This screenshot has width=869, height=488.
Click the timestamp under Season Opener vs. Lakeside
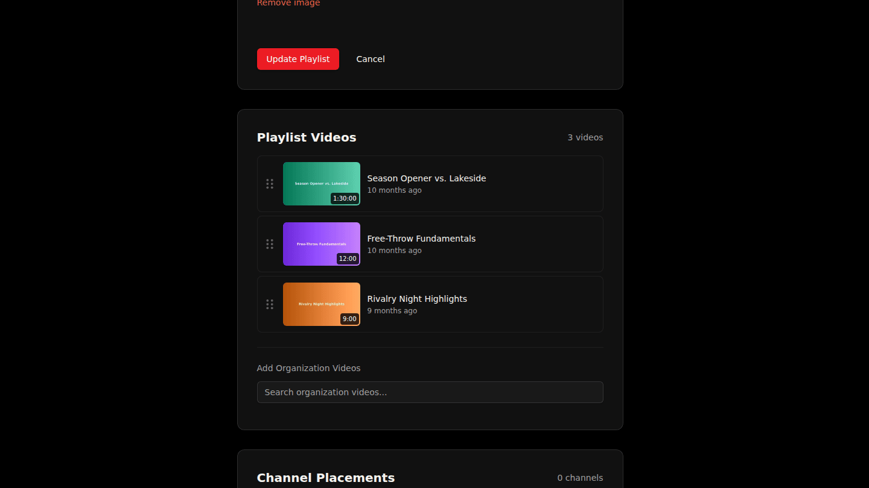tap(395, 190)
